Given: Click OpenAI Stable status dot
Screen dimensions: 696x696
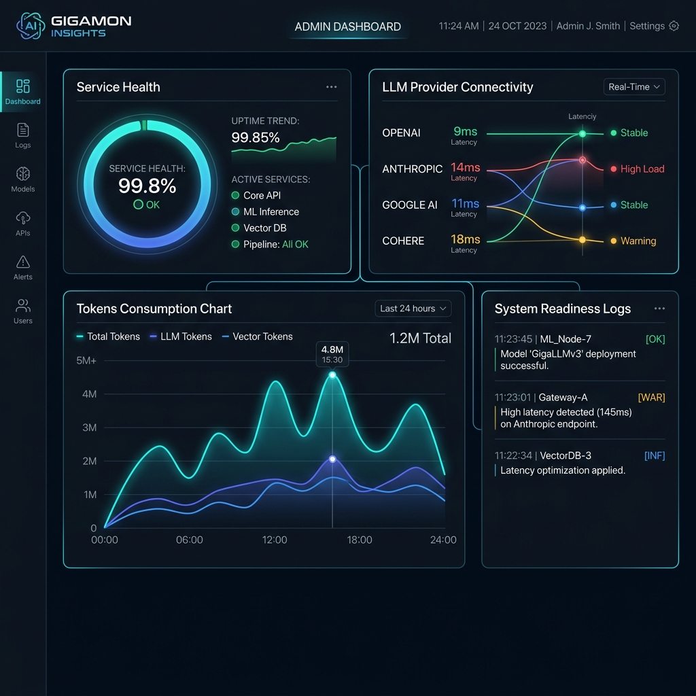Looking at the screenshot, I should (614, 133).
